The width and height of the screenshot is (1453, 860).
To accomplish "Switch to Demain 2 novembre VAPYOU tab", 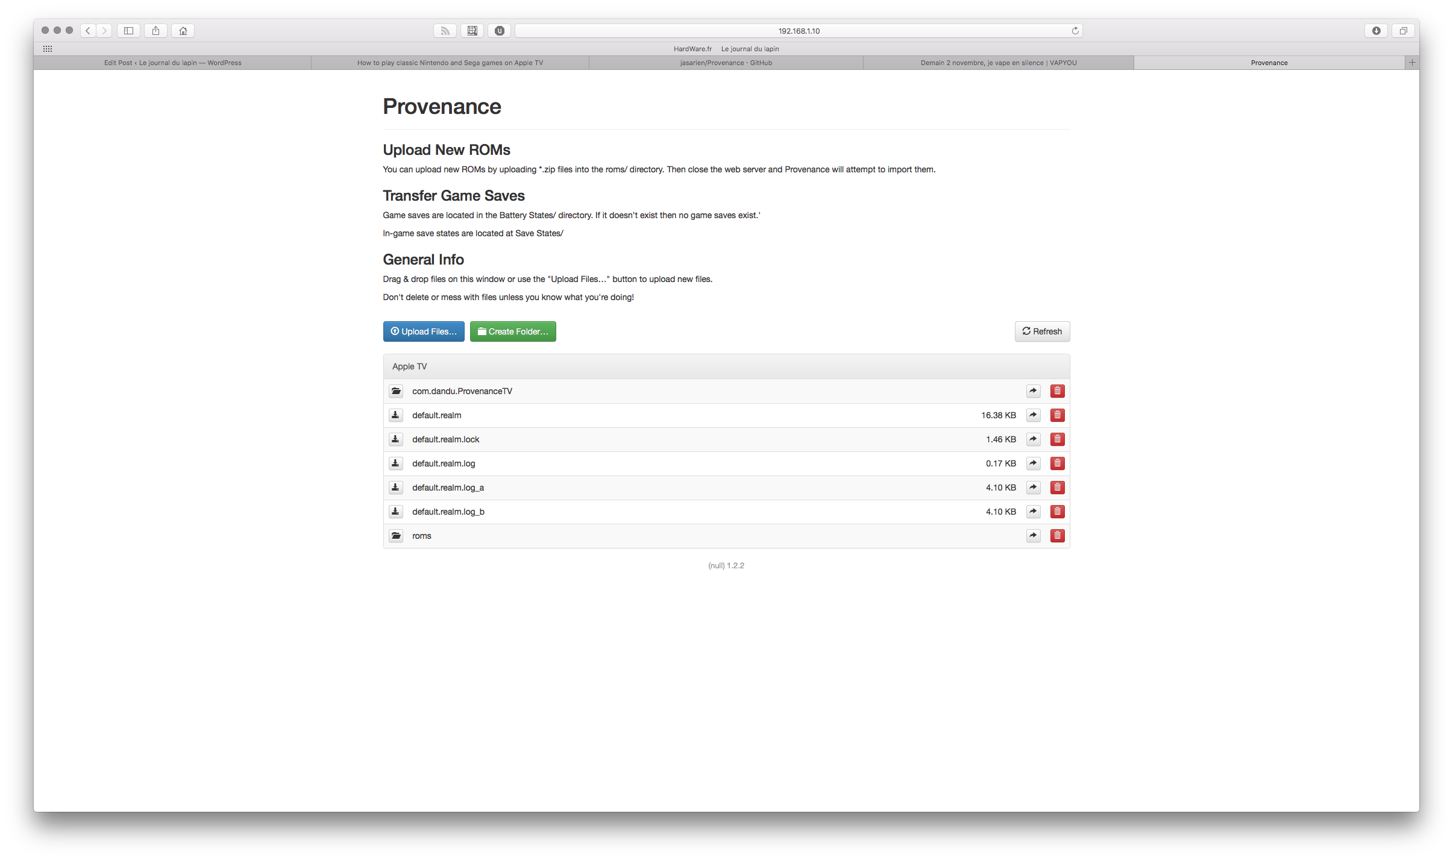I will (999, 63).
